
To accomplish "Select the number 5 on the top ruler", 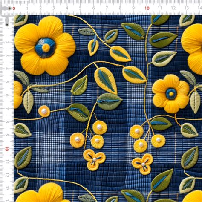I will pos(80,8).
